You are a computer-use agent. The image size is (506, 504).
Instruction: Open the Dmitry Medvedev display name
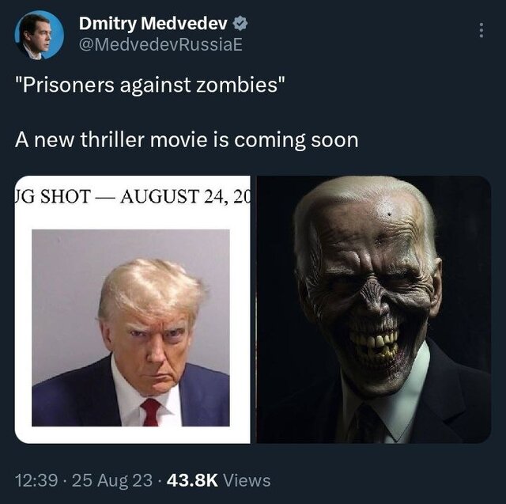(x=153, y=23)
